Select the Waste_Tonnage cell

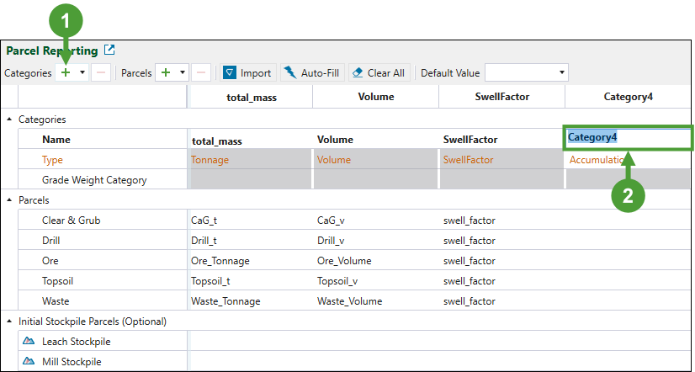pos(225,301)
